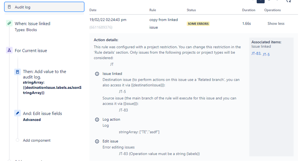The height and width of the screenshot is (161, 304).
Task: Click the 19/02/22 02:24:43 pm date entry
Action: click(x=108, y=20)
